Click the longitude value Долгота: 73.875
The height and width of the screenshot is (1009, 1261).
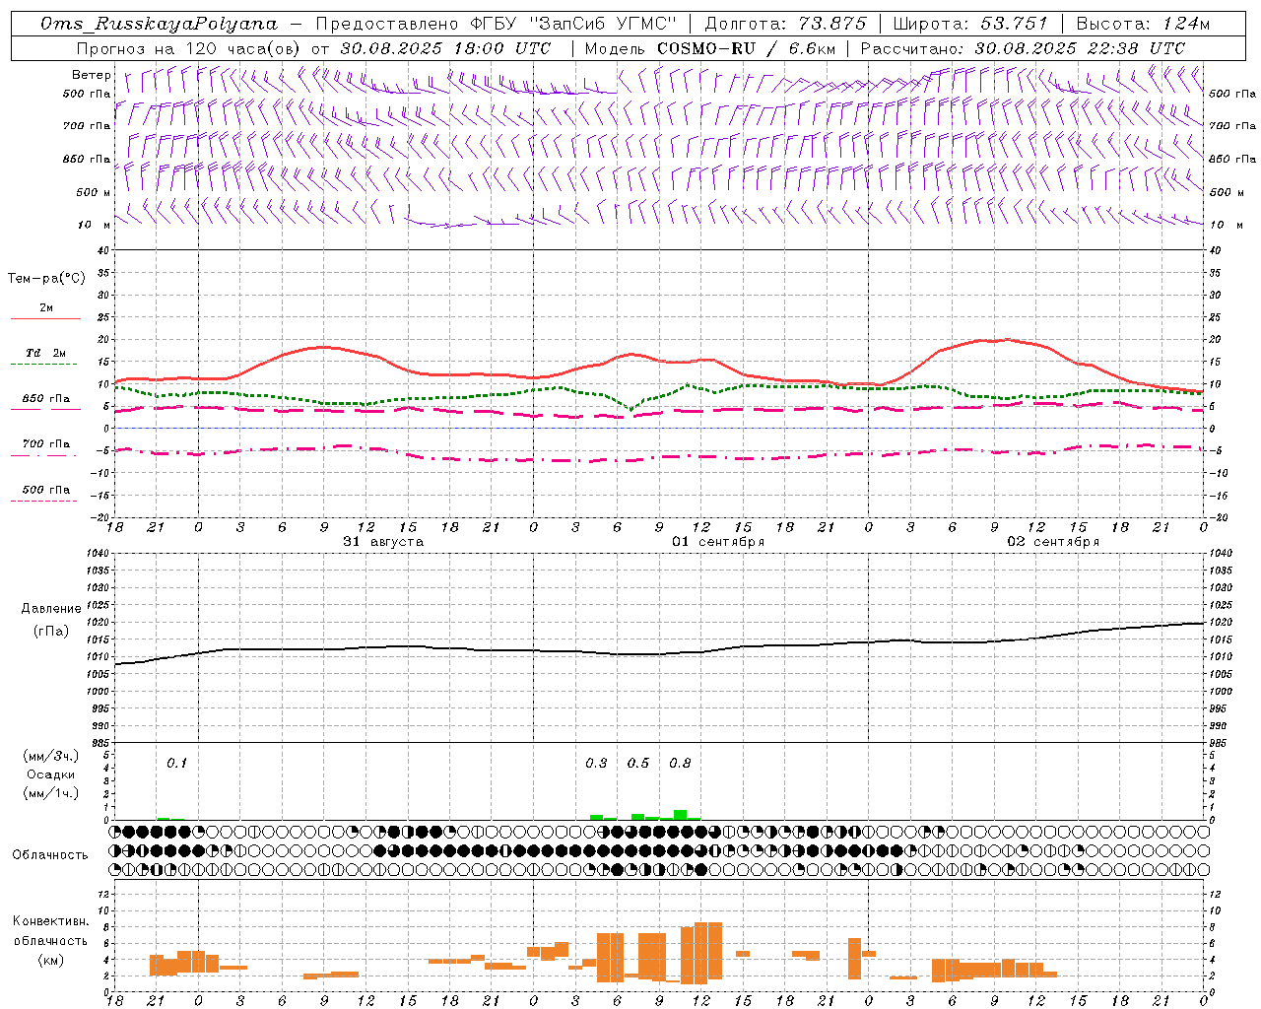click(x=785, y=24)
